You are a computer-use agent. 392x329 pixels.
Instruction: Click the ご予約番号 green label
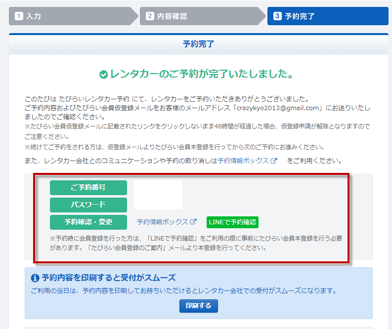[88, 188]
